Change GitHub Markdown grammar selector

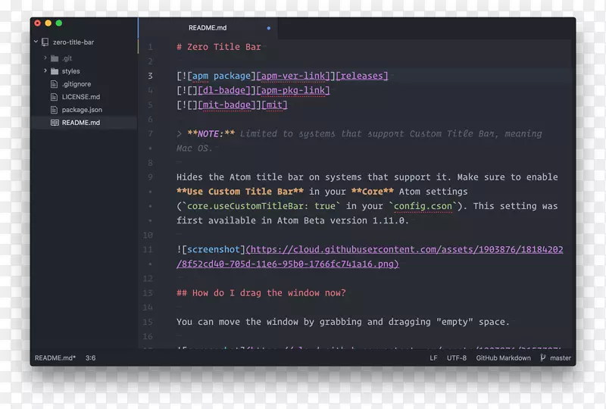[503, 358]
